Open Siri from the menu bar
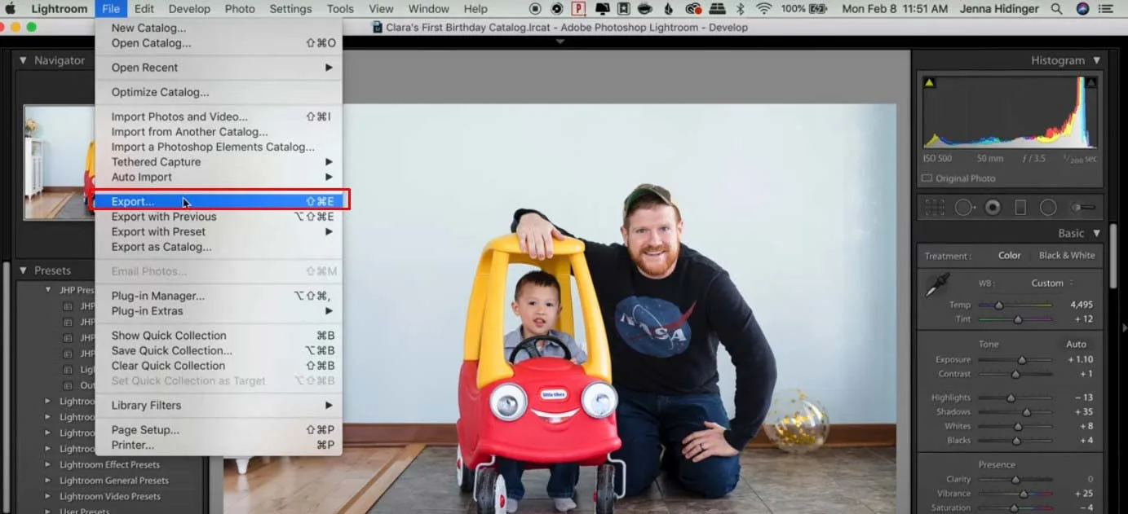 tap(1082, 9)
